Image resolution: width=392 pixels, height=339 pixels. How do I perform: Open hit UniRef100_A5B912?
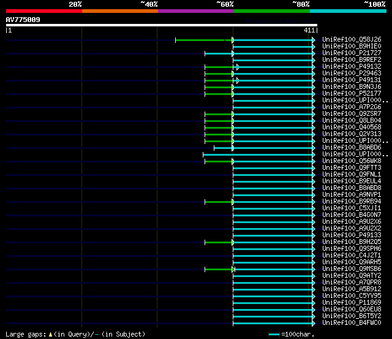tap(352, 289)
